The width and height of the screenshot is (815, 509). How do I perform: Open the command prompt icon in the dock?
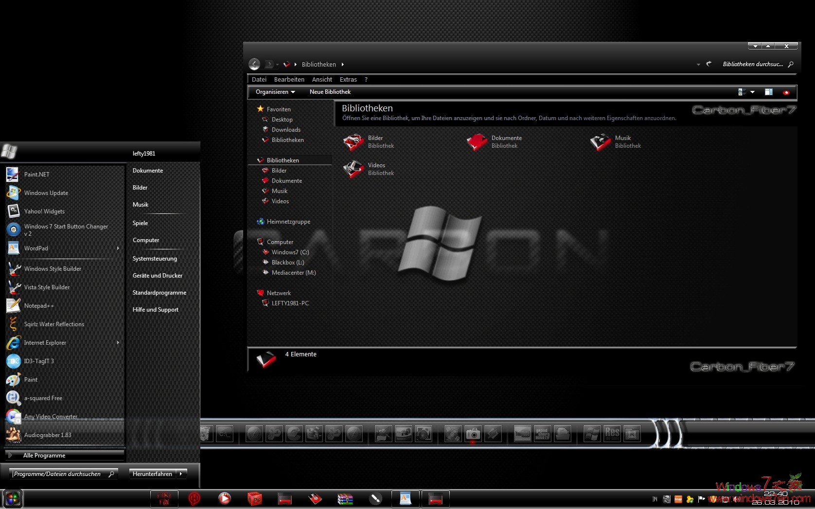tap(225, 434)
